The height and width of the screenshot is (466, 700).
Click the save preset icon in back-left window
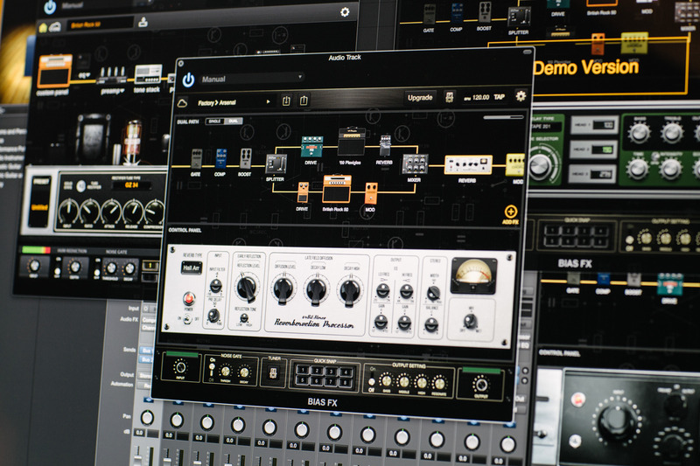tap(143, 21)
